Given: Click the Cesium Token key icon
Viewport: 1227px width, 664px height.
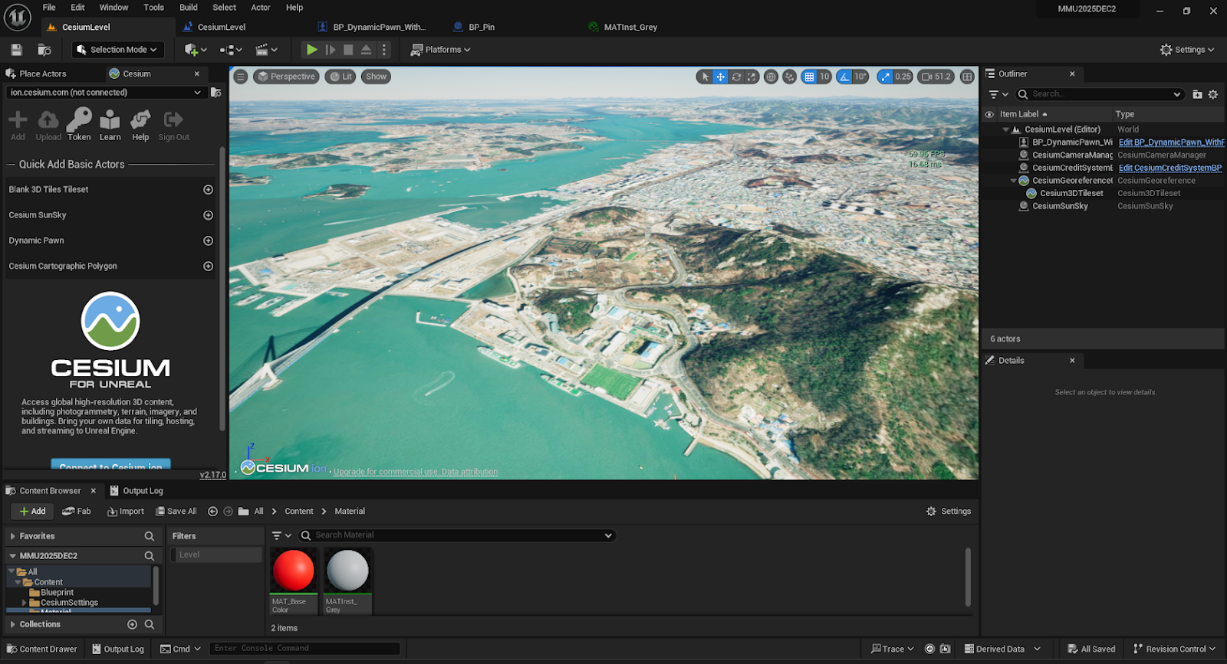Looking at the screenshot, I should (x=79, y=120).
